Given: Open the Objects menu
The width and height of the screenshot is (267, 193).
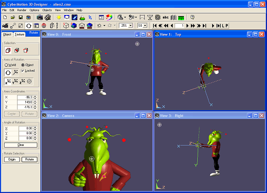Looking at the screenshot, I should tap(47, 10).
